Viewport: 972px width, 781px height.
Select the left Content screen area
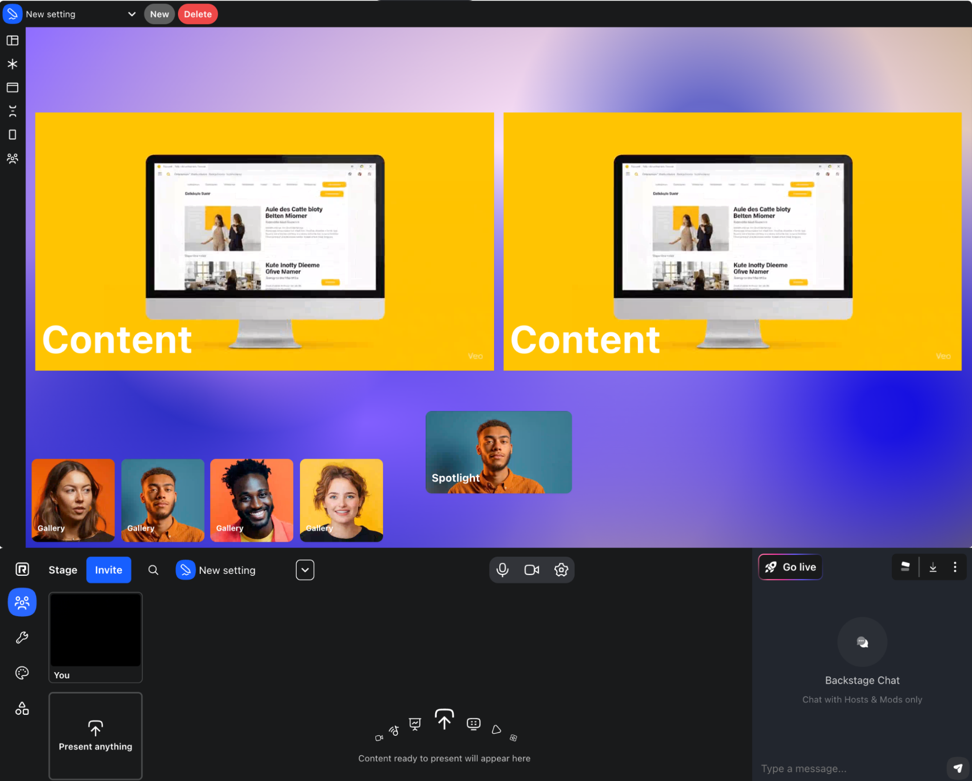265,242
